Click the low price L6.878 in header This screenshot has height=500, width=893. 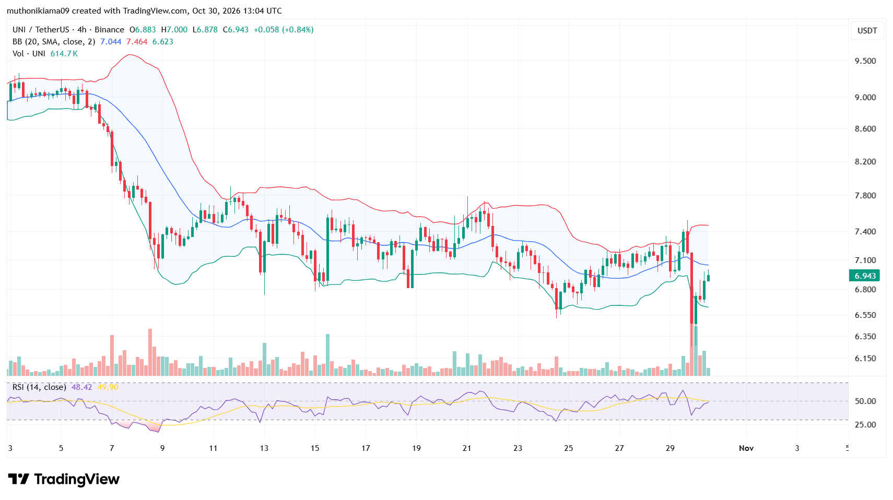(x=205, y=30)
